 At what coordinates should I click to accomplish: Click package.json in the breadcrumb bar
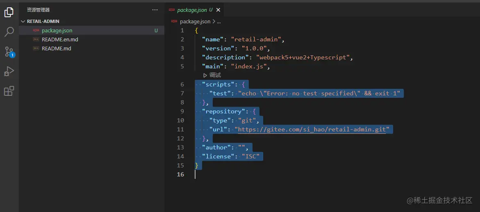coord(195,21)
